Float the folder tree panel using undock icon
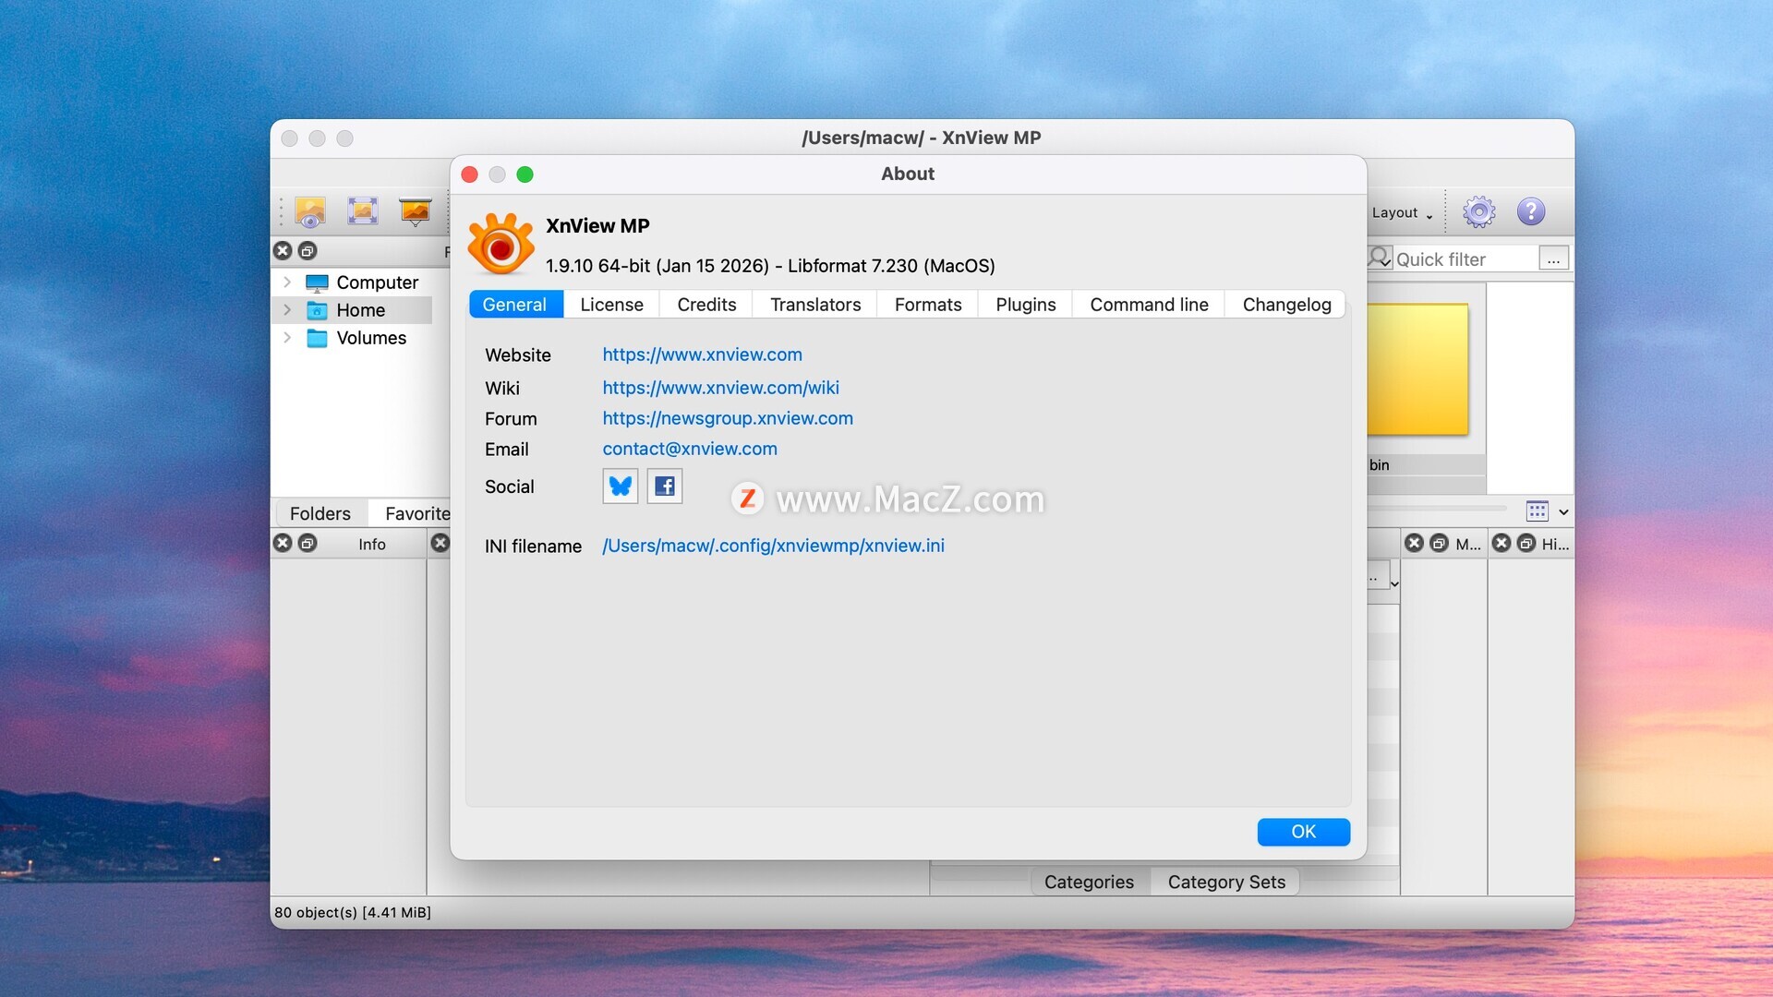 pyautogui.click(x=308, y=251)
